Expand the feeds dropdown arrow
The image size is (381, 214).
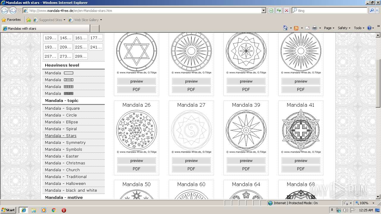point(302,28)
